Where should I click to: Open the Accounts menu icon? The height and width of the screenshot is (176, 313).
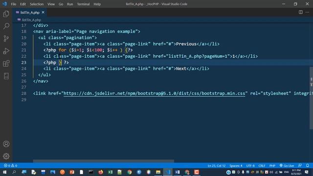6,144
